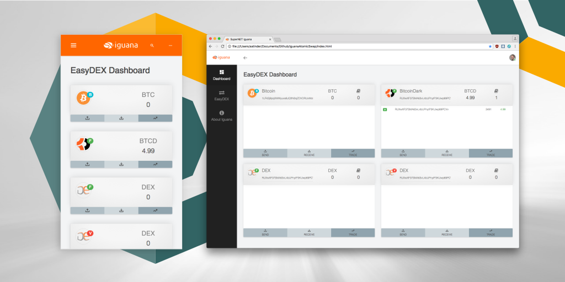Click the Bitcoin wallet address starting with 1LFk

pyautogui.click(x=287, y=98)
